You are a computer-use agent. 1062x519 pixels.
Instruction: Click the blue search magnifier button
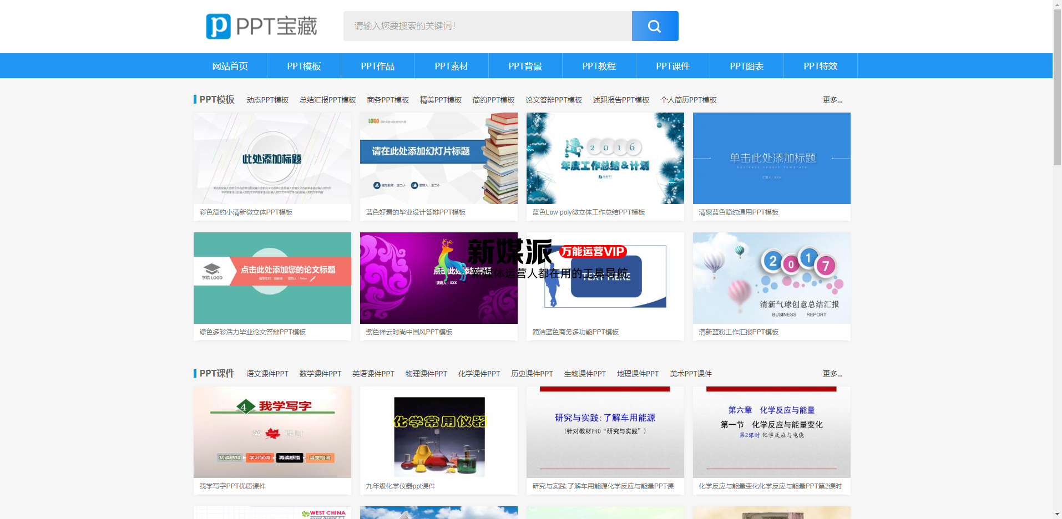(x=655, y=26)
